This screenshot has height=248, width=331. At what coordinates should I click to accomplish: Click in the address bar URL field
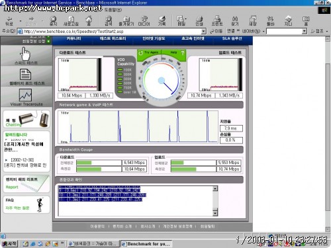coord(112,31)
